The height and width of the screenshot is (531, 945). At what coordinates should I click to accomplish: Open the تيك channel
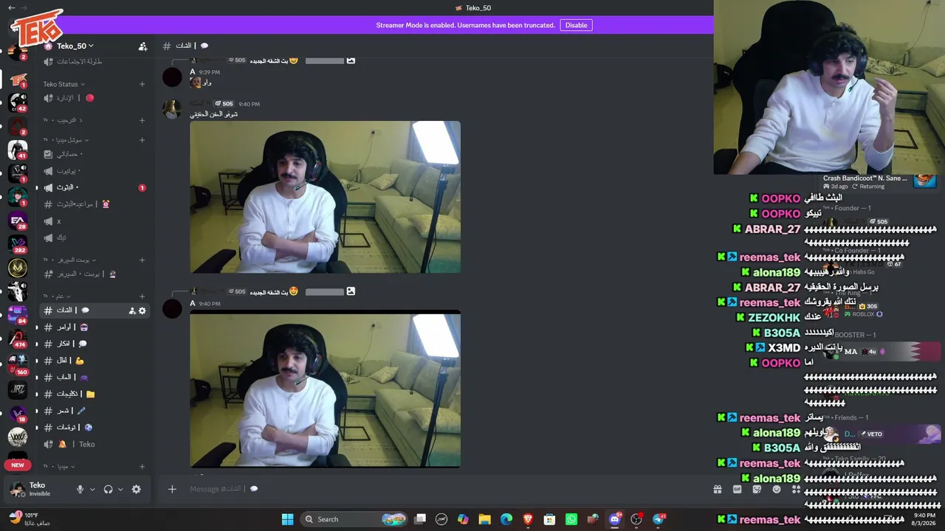96,237
